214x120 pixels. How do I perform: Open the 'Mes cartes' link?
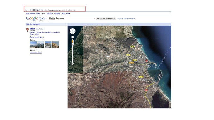coord(37,24)
